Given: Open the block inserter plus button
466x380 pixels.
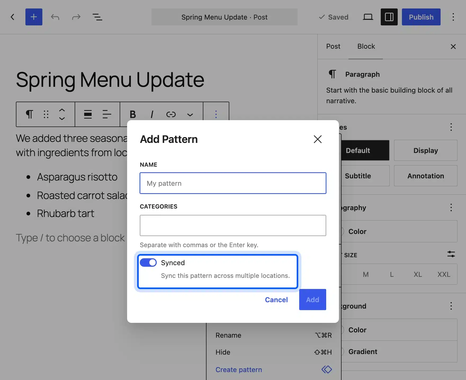Looking at the screenshot, I should pos(34,17).
